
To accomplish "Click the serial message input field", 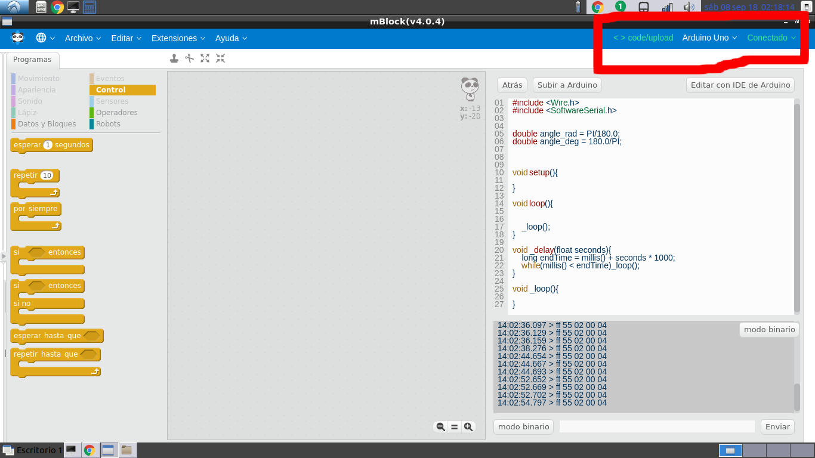I will 657,426.
